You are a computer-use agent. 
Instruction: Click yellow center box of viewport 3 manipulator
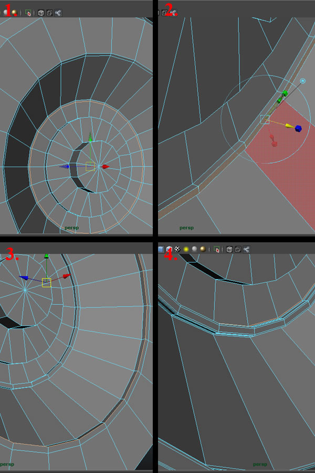click(46, 283)
